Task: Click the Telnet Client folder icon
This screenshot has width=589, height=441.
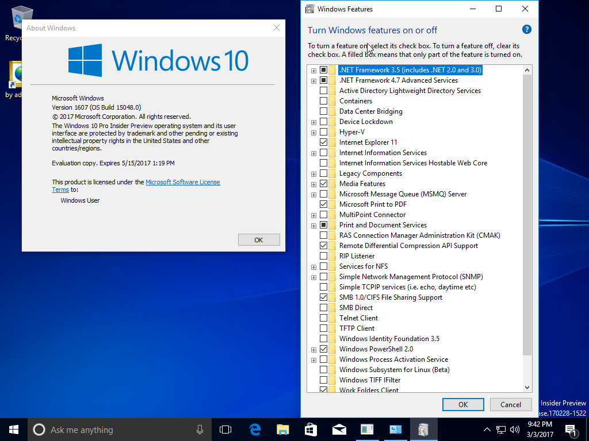Action: 332,318
